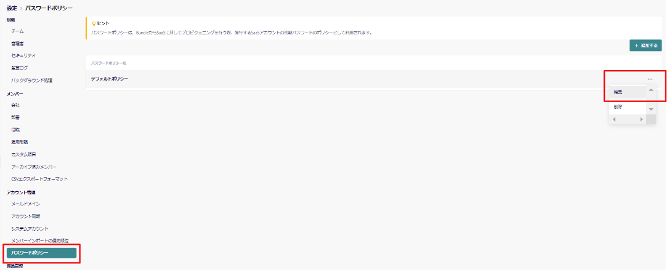Open システムアカウント in the sidebar
The width and height of the screenshot is (669, 270).
point(30,229)
